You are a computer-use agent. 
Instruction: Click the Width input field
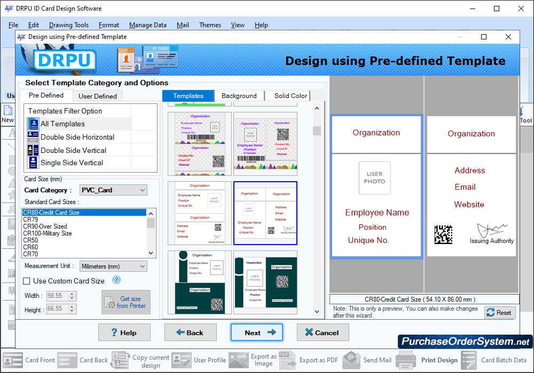(58, 296)
